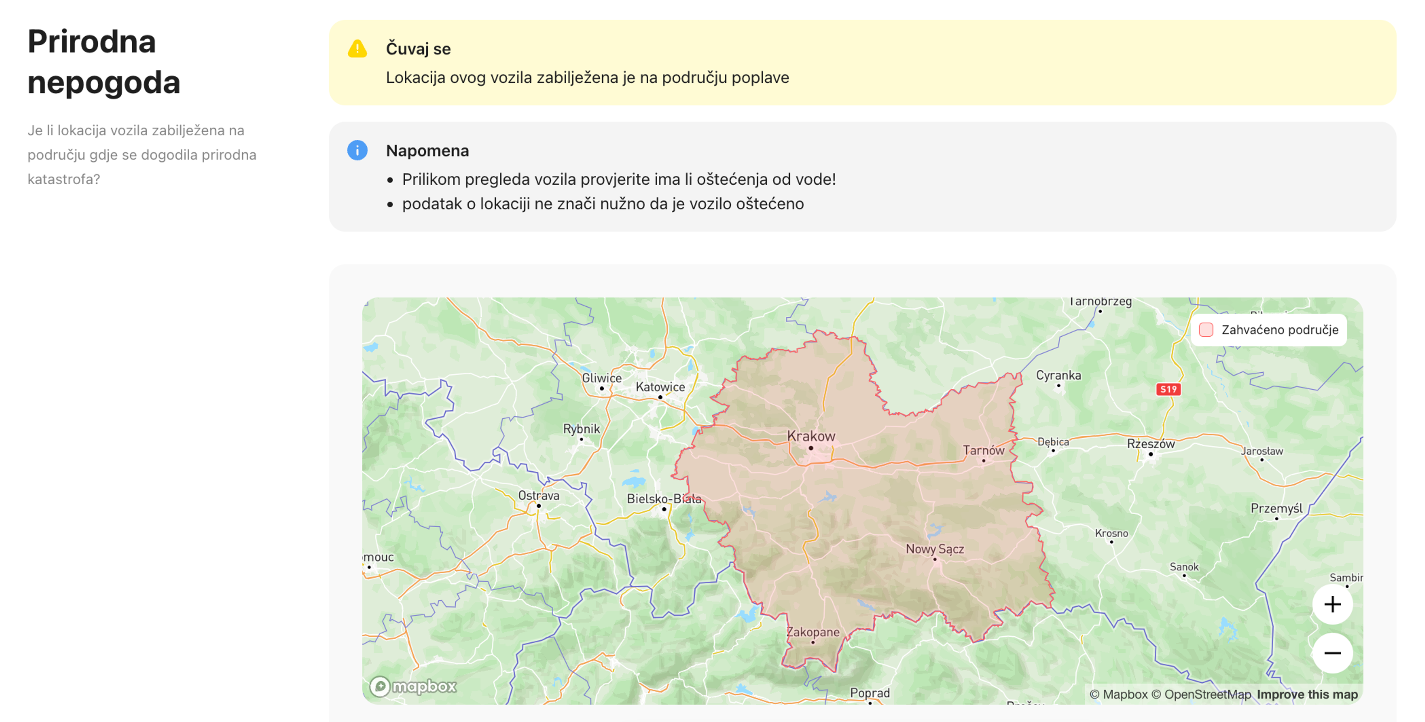Image resolution: width=1425 pixels, height=722 pixels.
Task: Click the Tarnów city marker dot
Action: [x=983, y=461]
